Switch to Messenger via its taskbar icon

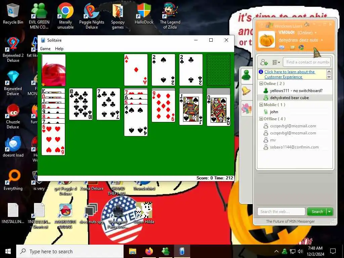(x=165, y=251)
